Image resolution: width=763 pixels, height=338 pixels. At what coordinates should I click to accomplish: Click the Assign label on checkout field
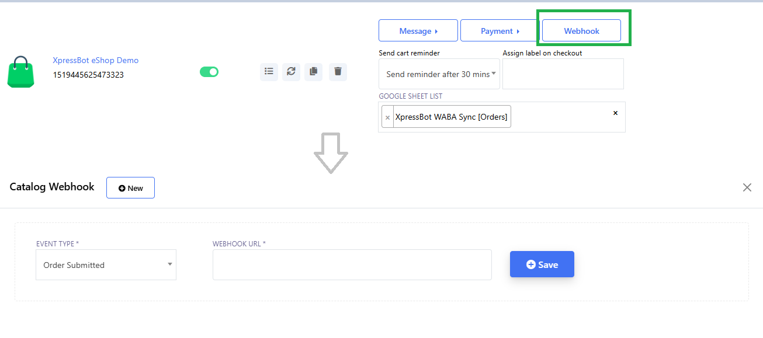click(x=563, y=74)
